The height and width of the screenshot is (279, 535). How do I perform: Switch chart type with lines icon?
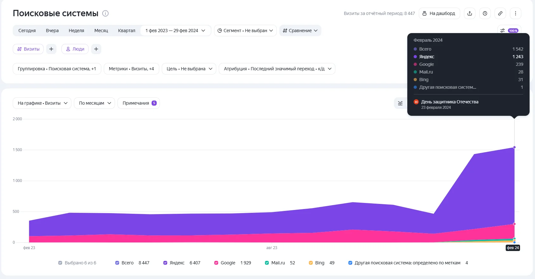(x=400, y=103)
